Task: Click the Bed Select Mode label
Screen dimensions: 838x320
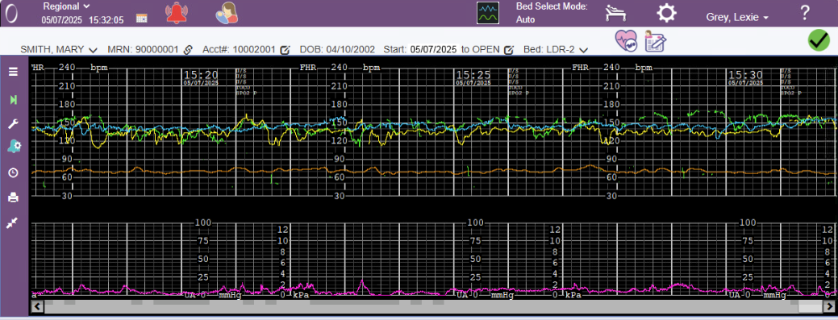Action: tap(552, 6)
